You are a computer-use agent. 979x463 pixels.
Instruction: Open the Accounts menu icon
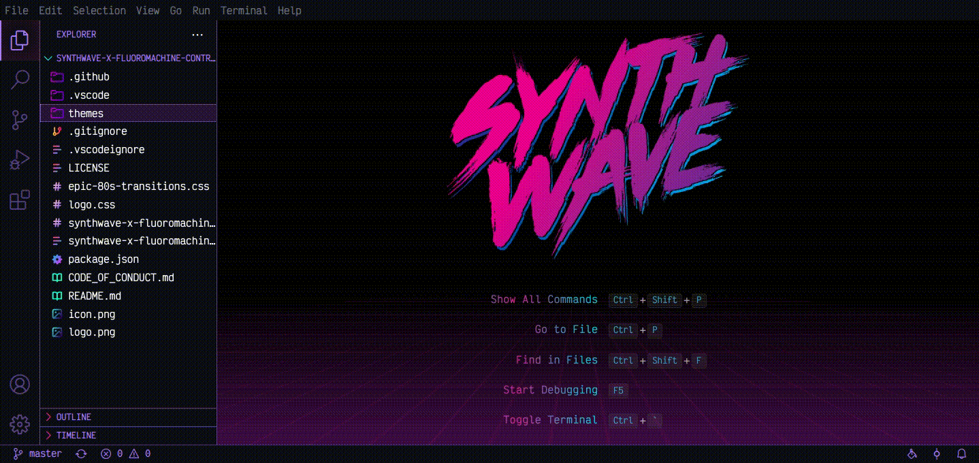[20, 384]
